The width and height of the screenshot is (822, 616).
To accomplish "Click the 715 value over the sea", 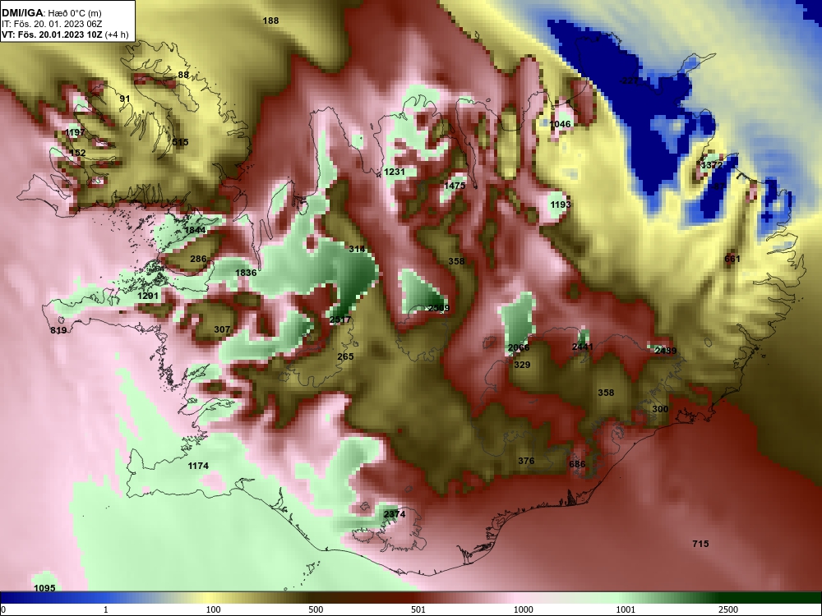I will [701, 545].
